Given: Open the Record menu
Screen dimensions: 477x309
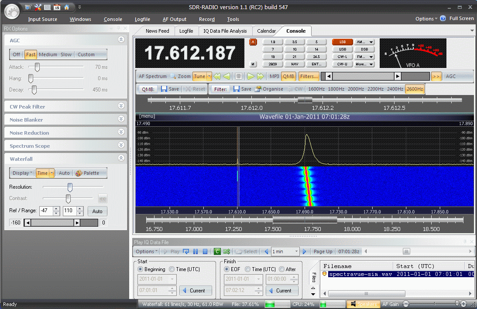Looking at the screenshot, I should [x=207, y=19].
